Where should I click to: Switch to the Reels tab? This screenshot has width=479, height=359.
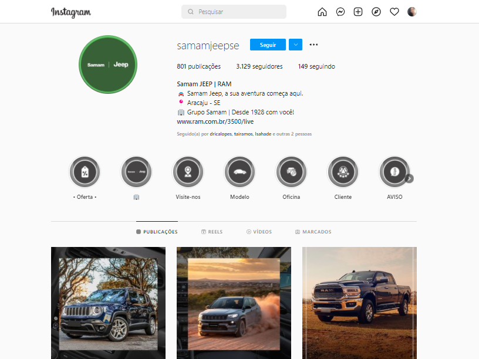[x=211, y=232]
